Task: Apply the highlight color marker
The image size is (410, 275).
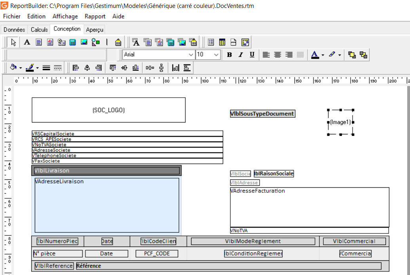Action: pyautogui.click(x=332, y=54)
